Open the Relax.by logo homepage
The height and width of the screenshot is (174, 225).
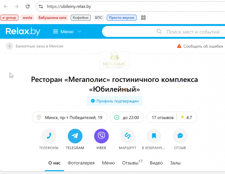pyautogui.click(x=23, y=31)
